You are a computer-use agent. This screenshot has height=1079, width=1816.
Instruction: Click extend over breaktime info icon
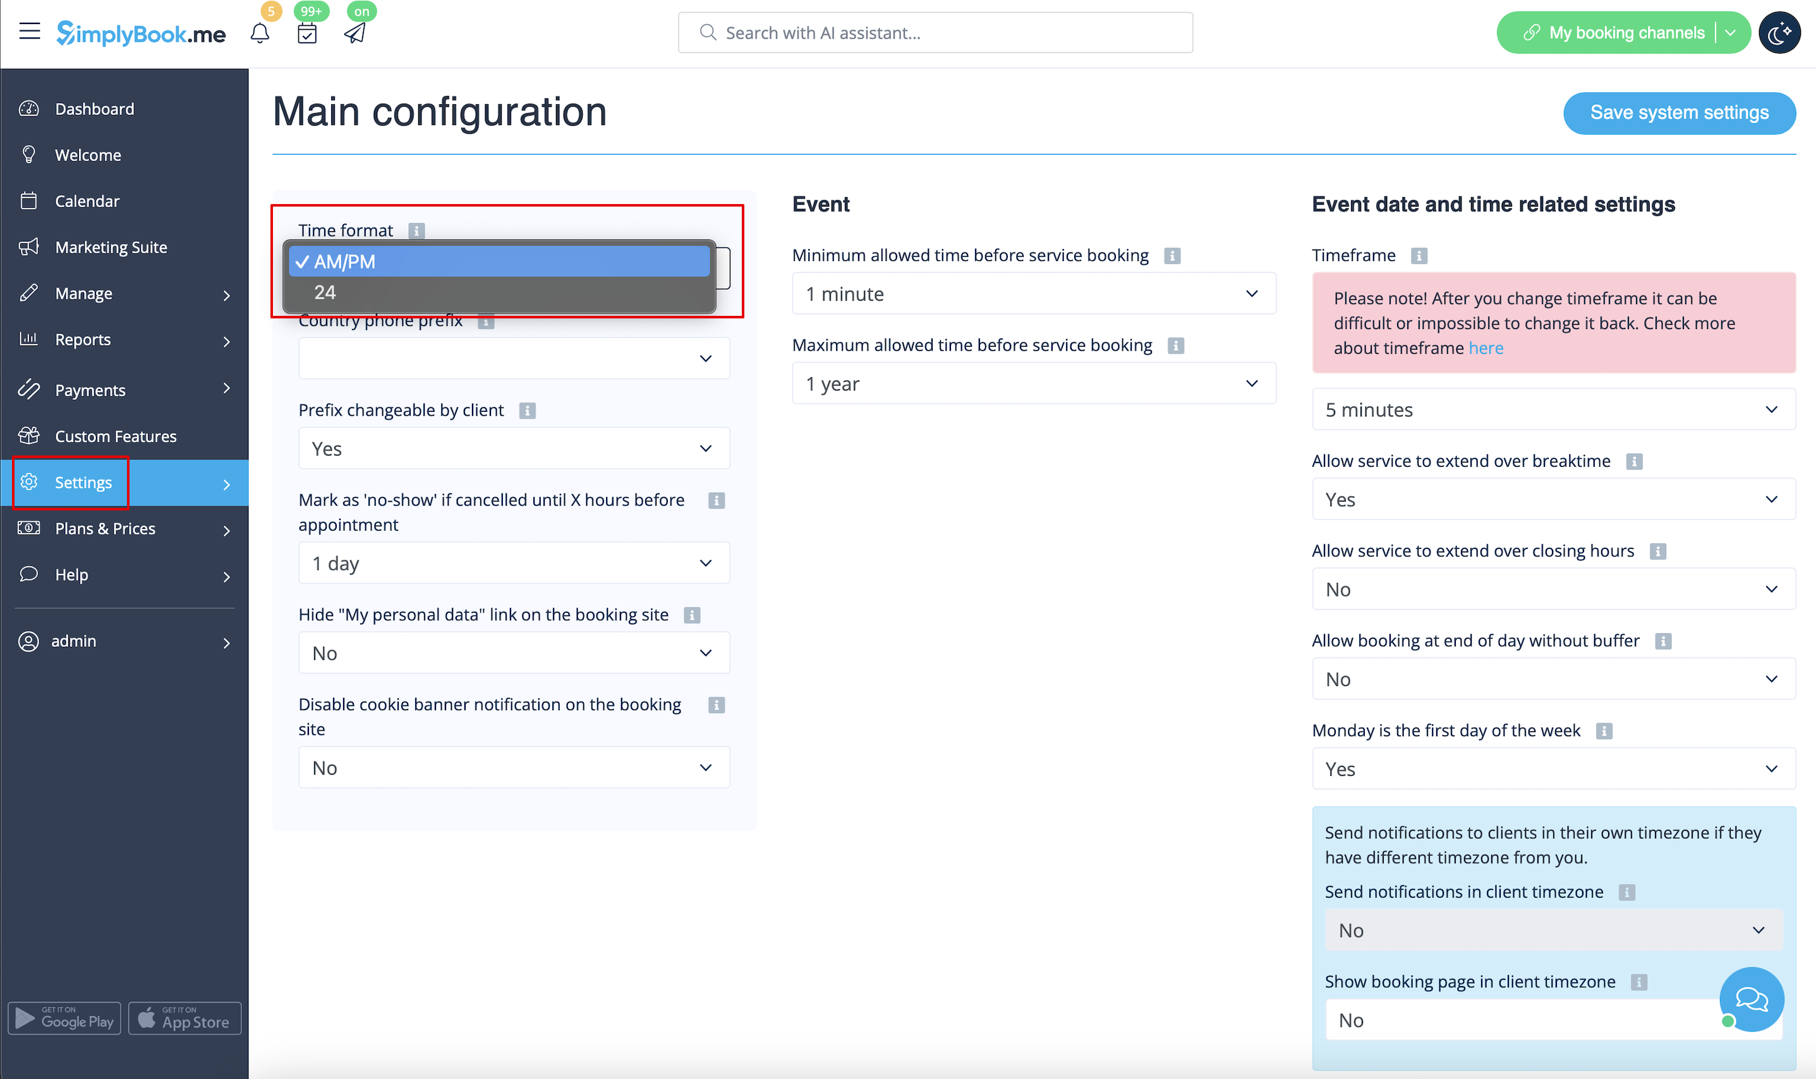pyautogui.click(x=1633, y=462)
